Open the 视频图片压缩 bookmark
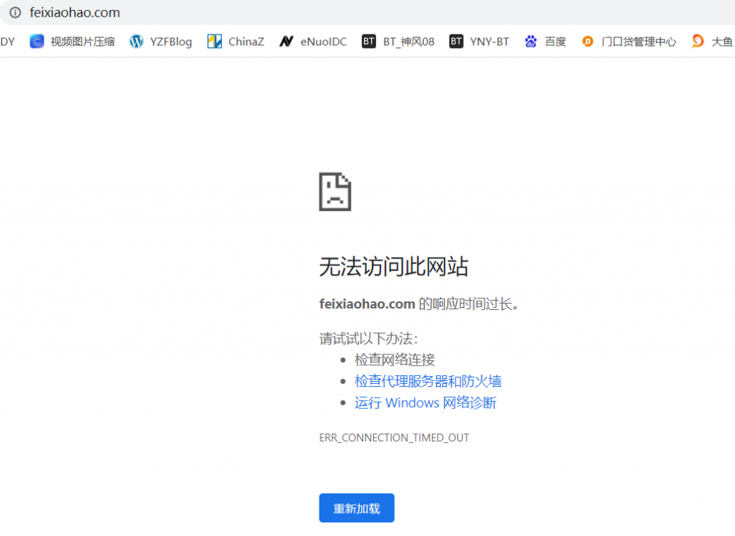 pos(72,42)
